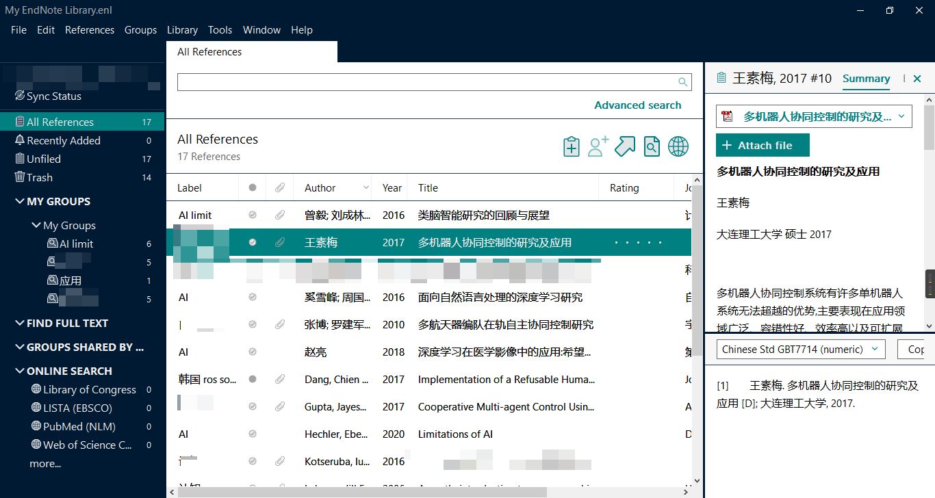Toggle read status for Kotseruba reference

click(253, 461)
